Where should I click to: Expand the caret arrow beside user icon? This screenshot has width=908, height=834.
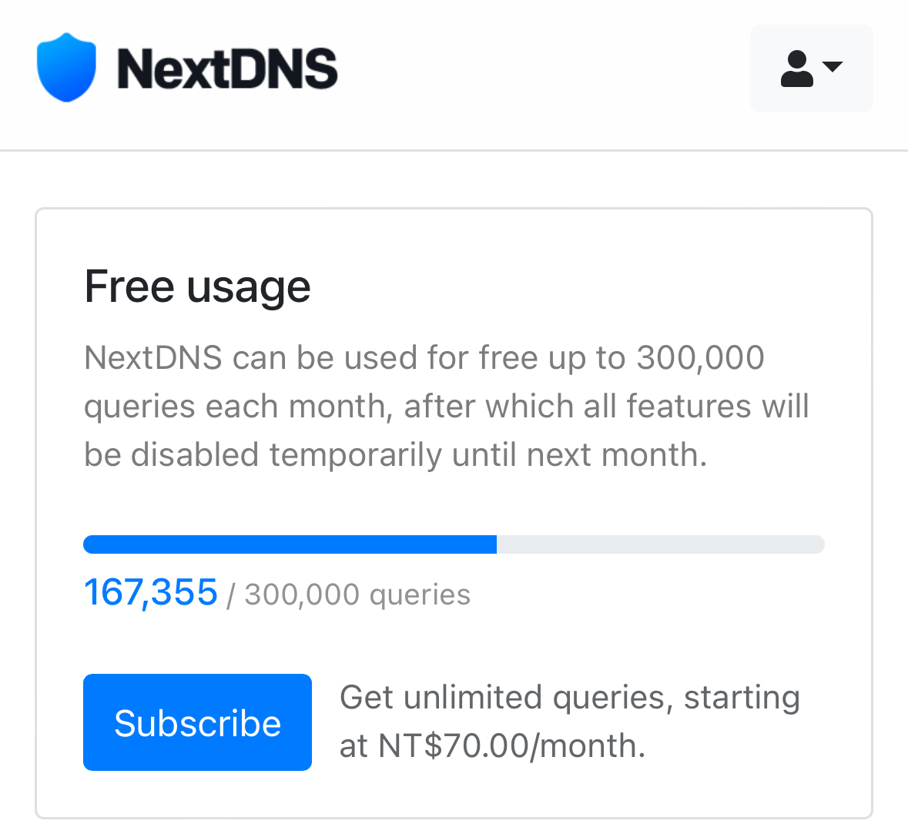click(833, 65)
